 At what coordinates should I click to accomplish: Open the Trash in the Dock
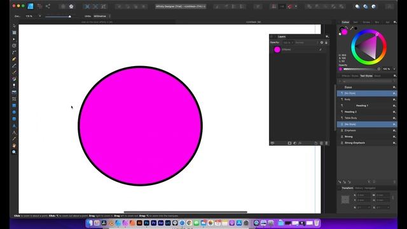coord(317,223)
